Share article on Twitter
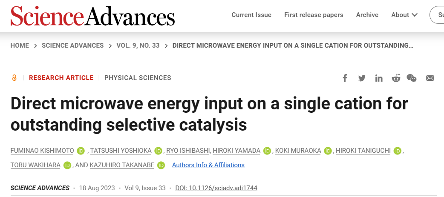Viewport: 444px width, 197px height. (x=362, y=78)
